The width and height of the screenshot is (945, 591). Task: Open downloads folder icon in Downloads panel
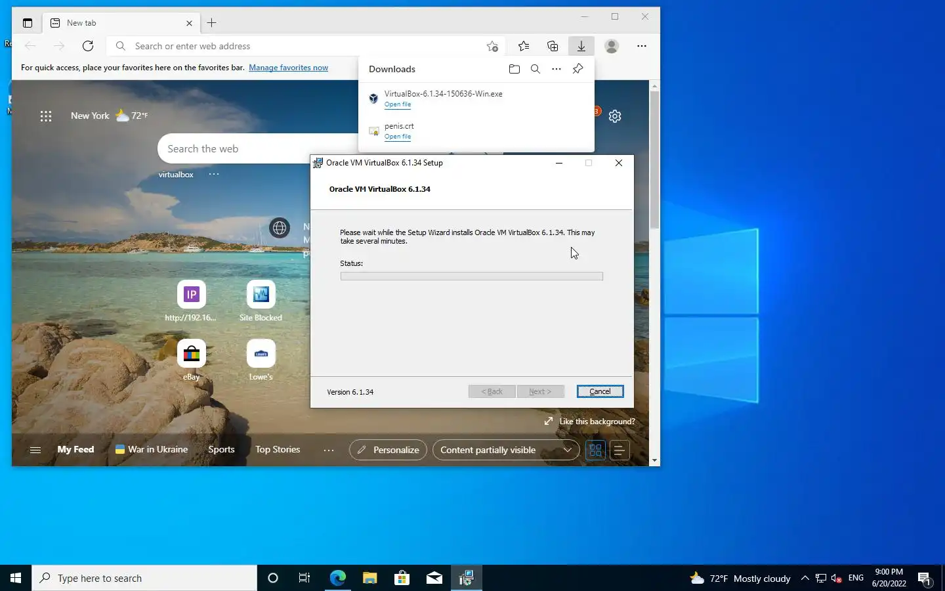point(514,69)
